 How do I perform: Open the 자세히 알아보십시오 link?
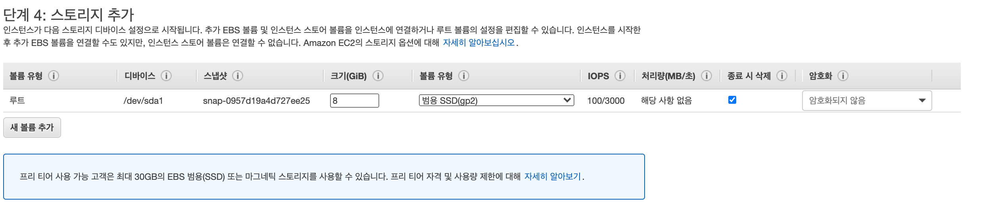click(x=479, y=43)
